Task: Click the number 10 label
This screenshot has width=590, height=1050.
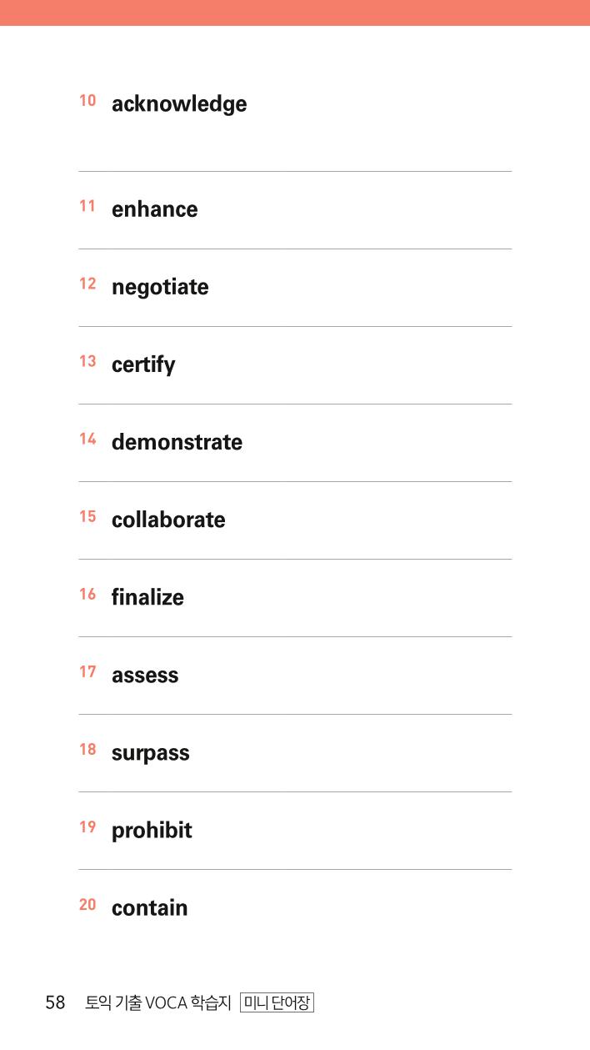Action: pos(87,101)
